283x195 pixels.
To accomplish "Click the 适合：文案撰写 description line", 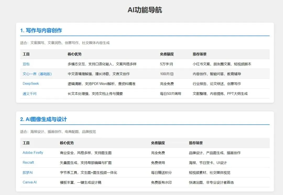I will (65, 43).
